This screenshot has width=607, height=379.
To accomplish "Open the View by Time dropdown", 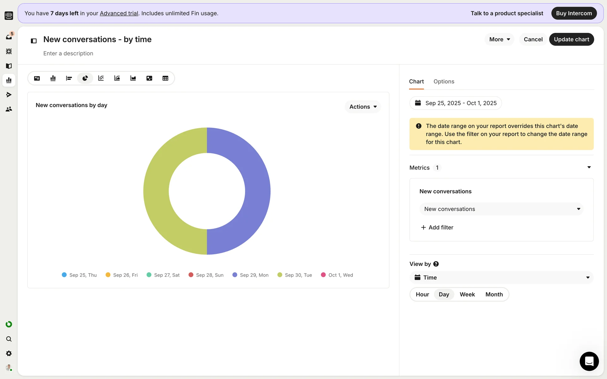I will 501,278.
